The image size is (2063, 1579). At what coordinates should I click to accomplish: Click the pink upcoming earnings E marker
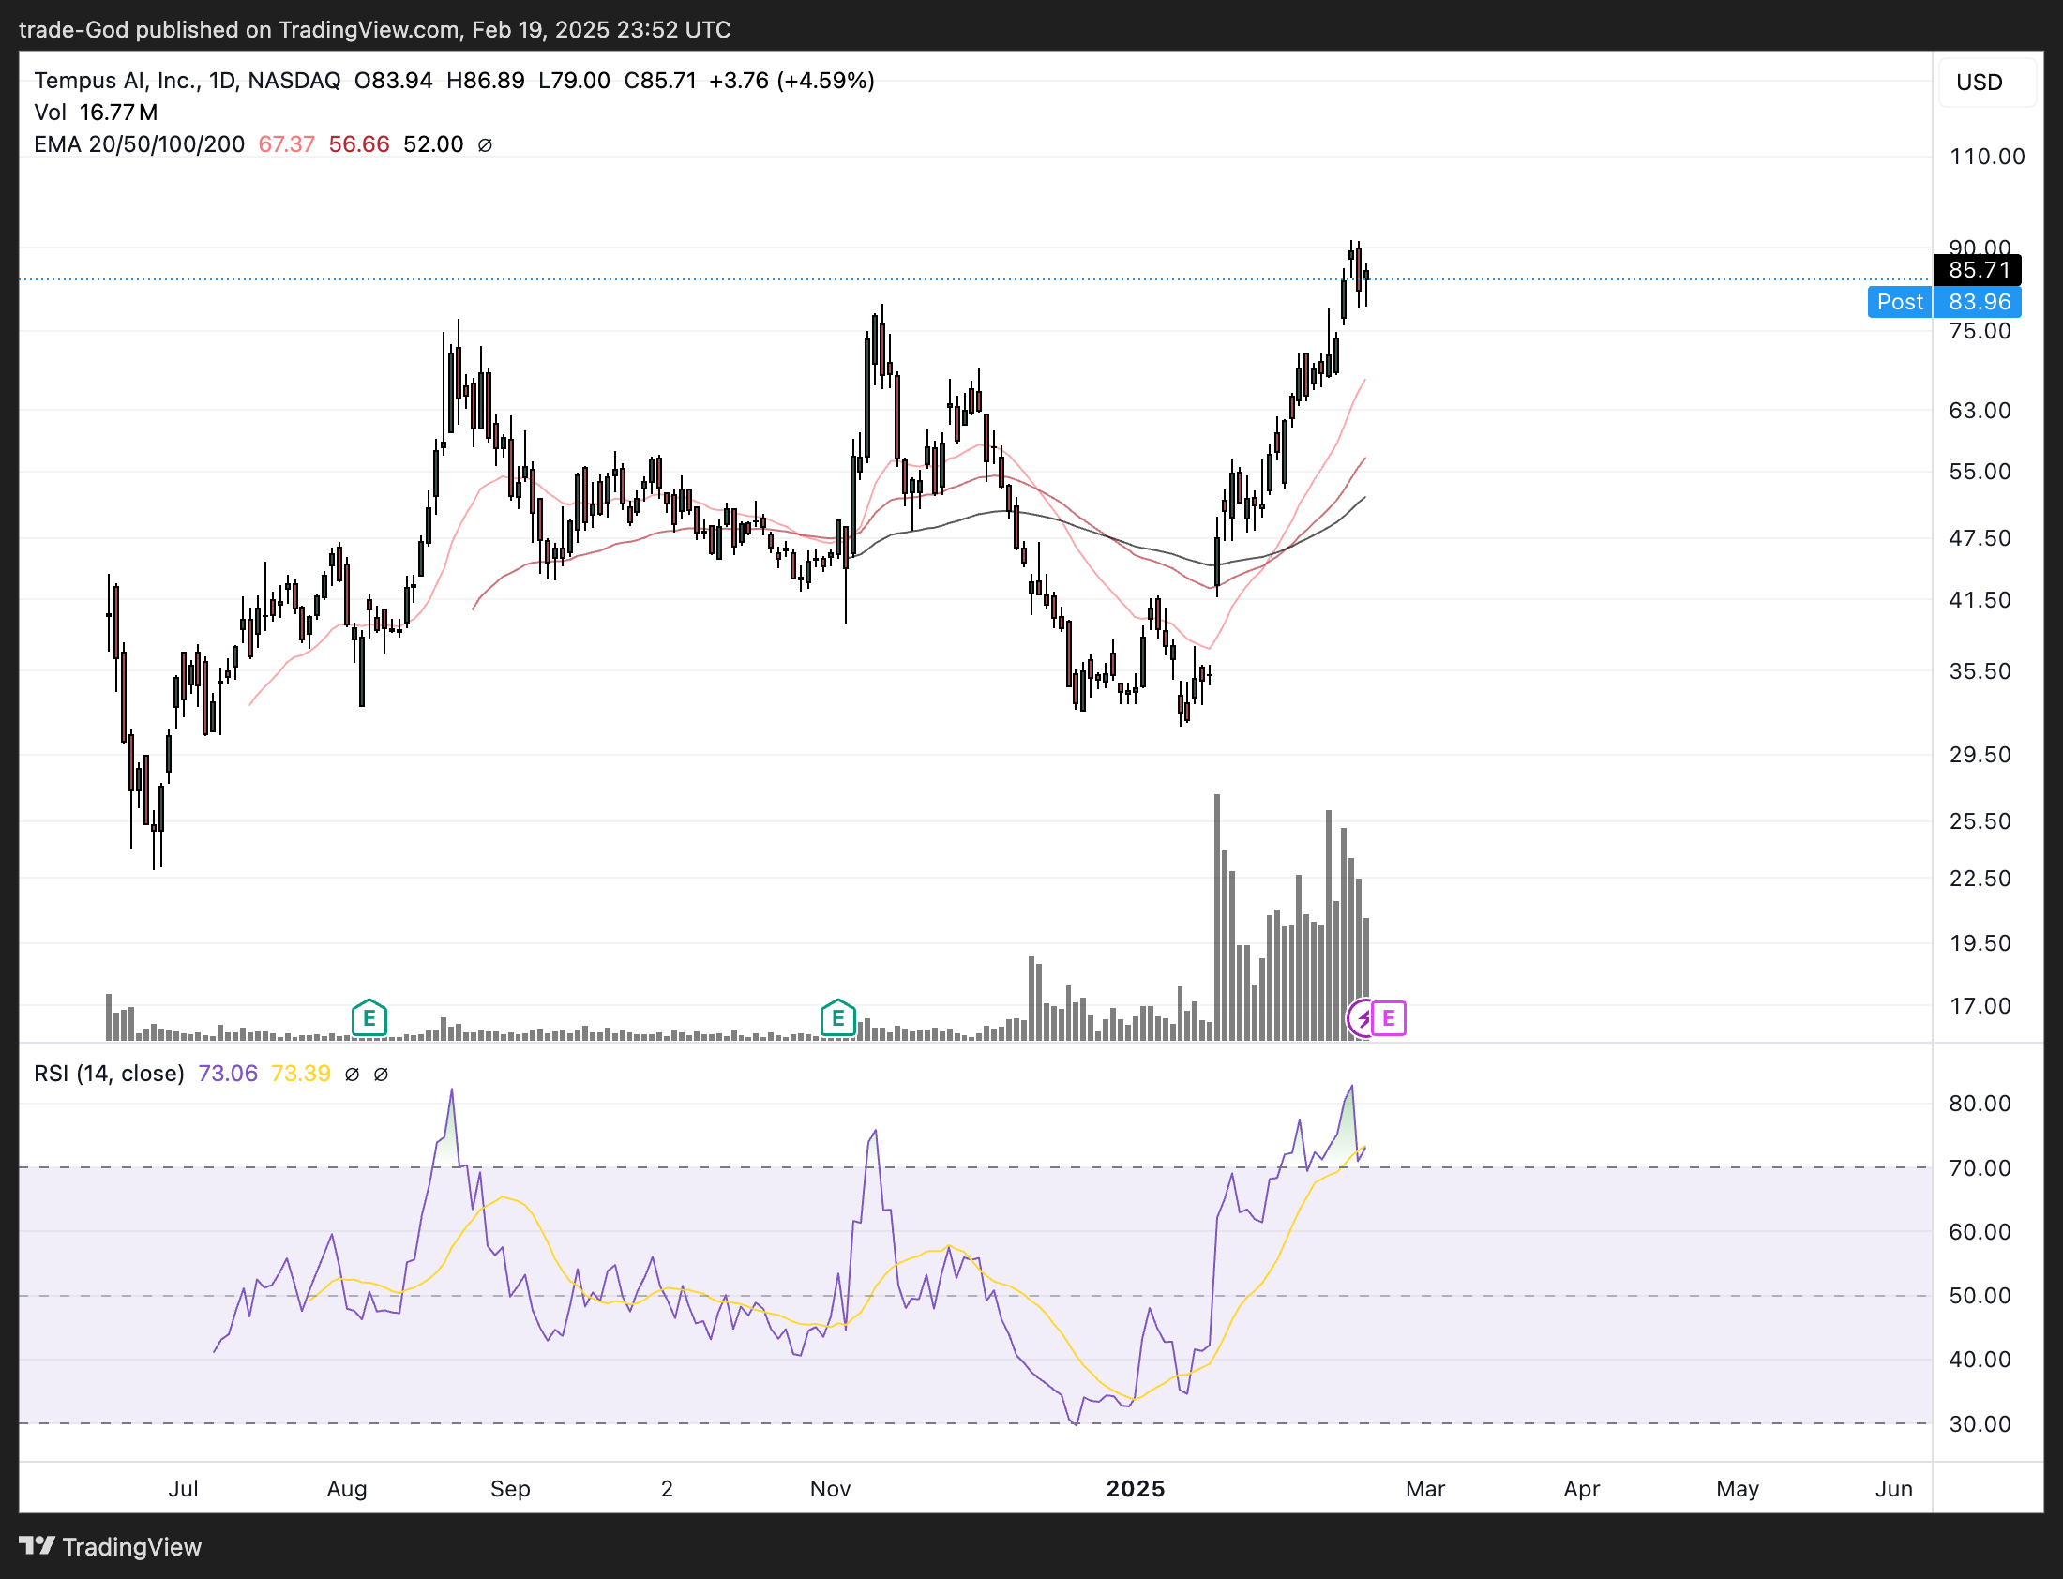pos(1389,1018)
